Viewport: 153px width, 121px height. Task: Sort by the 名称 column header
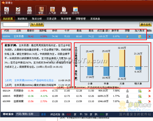pos(19,31)
